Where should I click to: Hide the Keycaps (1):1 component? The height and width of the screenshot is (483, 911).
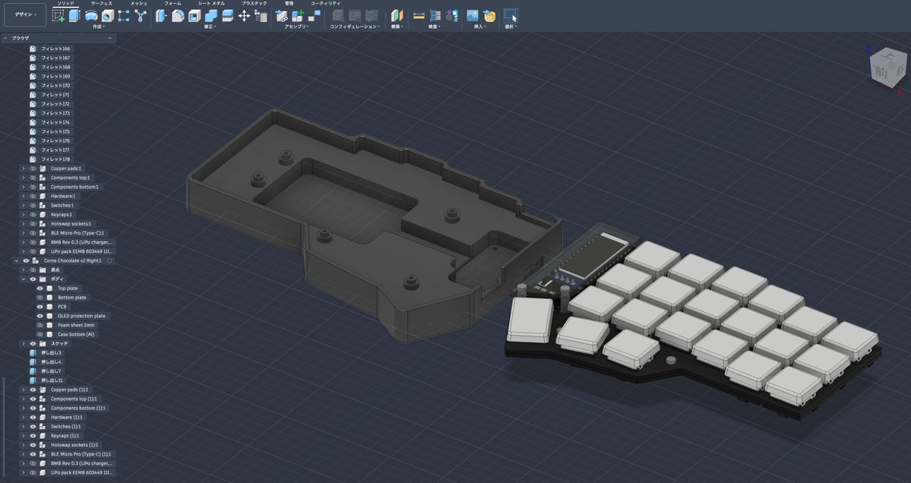pyautogui.click(x=33, y=436)
